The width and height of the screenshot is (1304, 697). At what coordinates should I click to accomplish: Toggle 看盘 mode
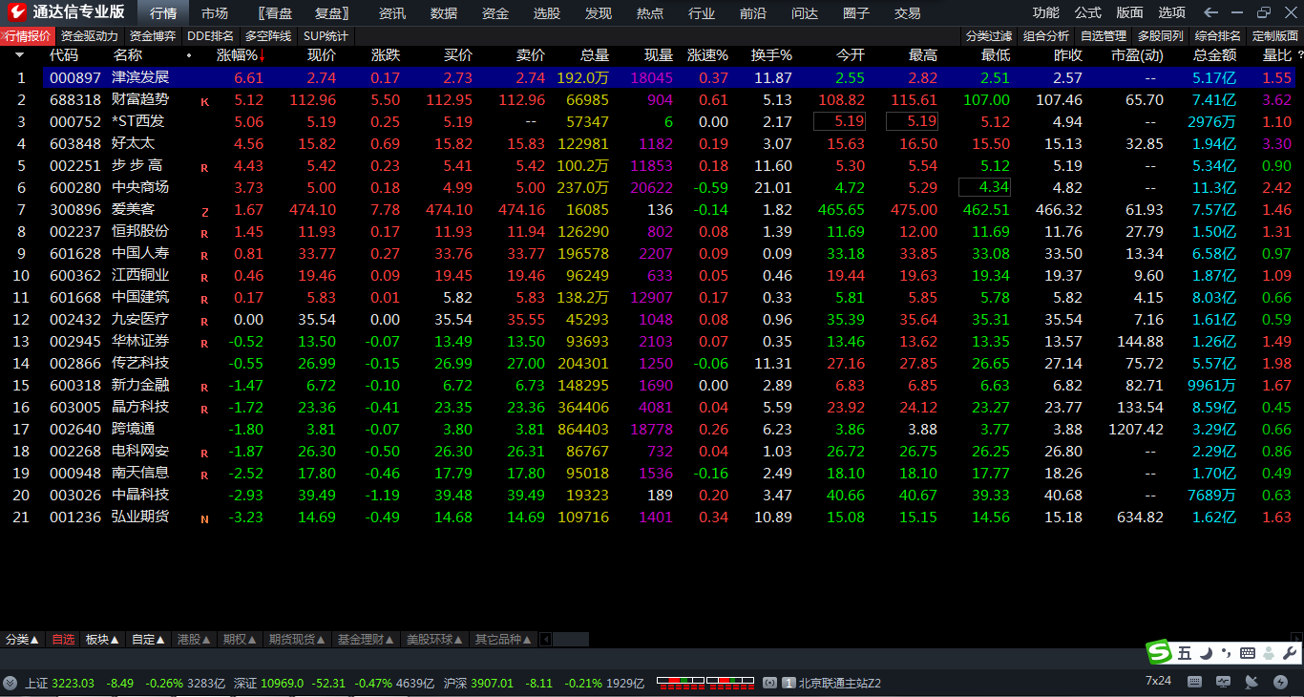pyautogui.click(x=277, y=12)
